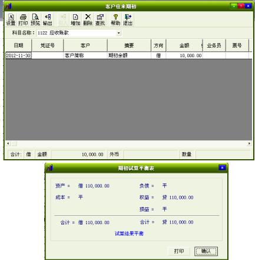255x260 pixels.
Task: Click the 打印 printer toolbar icon
Action: click(23, 20)
